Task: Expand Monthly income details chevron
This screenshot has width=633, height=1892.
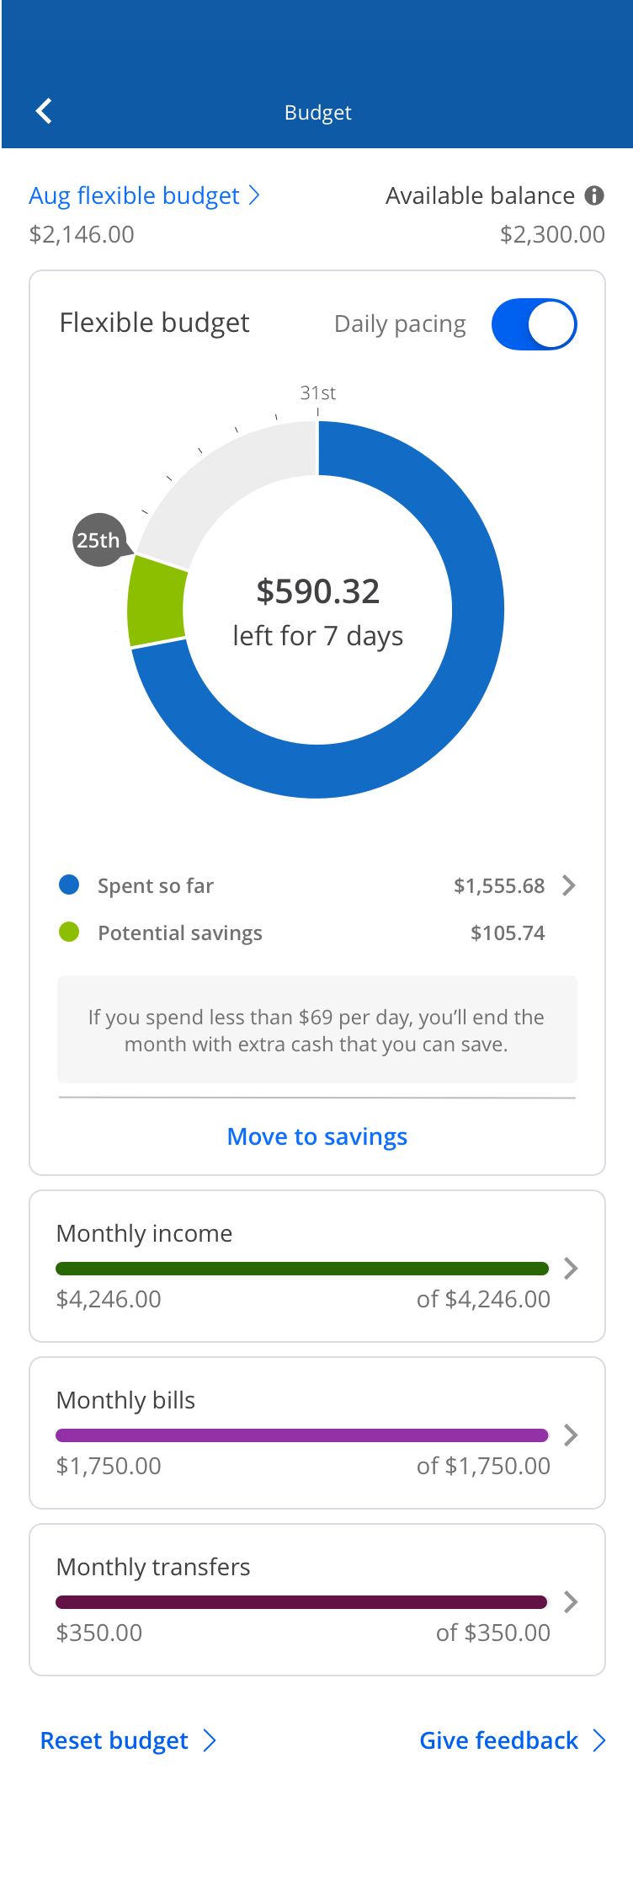Action: (x=571, y=1268)
